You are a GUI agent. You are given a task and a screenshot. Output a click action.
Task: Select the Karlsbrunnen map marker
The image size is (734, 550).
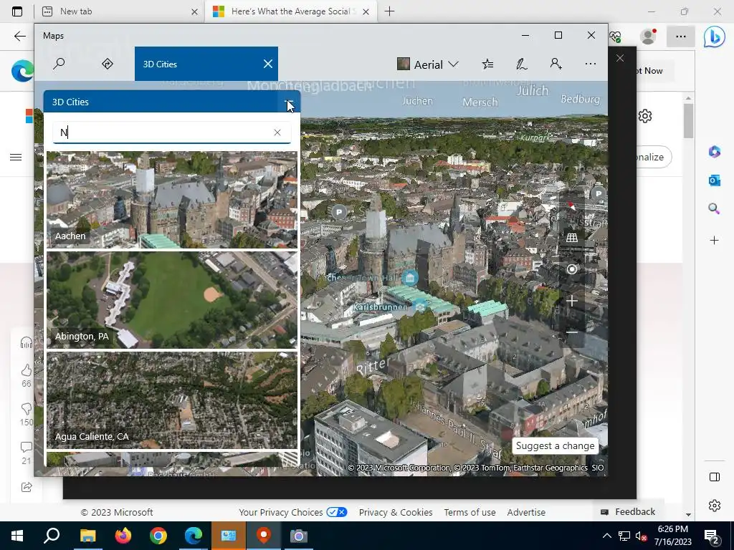coord(420,307)
